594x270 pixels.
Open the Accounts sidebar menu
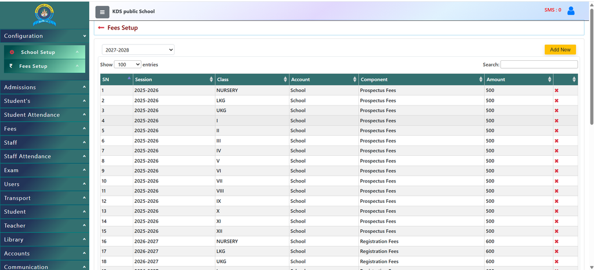tap(44, 253)
